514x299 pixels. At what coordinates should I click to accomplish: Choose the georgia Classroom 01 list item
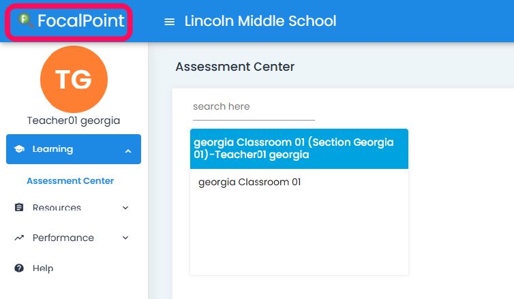[x=250, y=183]
